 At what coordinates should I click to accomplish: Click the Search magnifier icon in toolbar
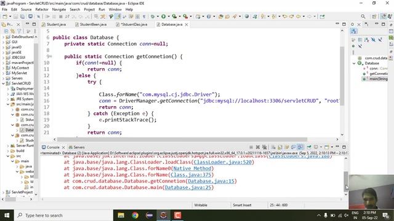(x=363, y=17)
